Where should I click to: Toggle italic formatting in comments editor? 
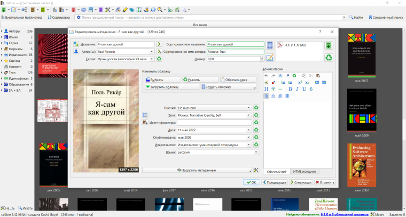[296, 89]
